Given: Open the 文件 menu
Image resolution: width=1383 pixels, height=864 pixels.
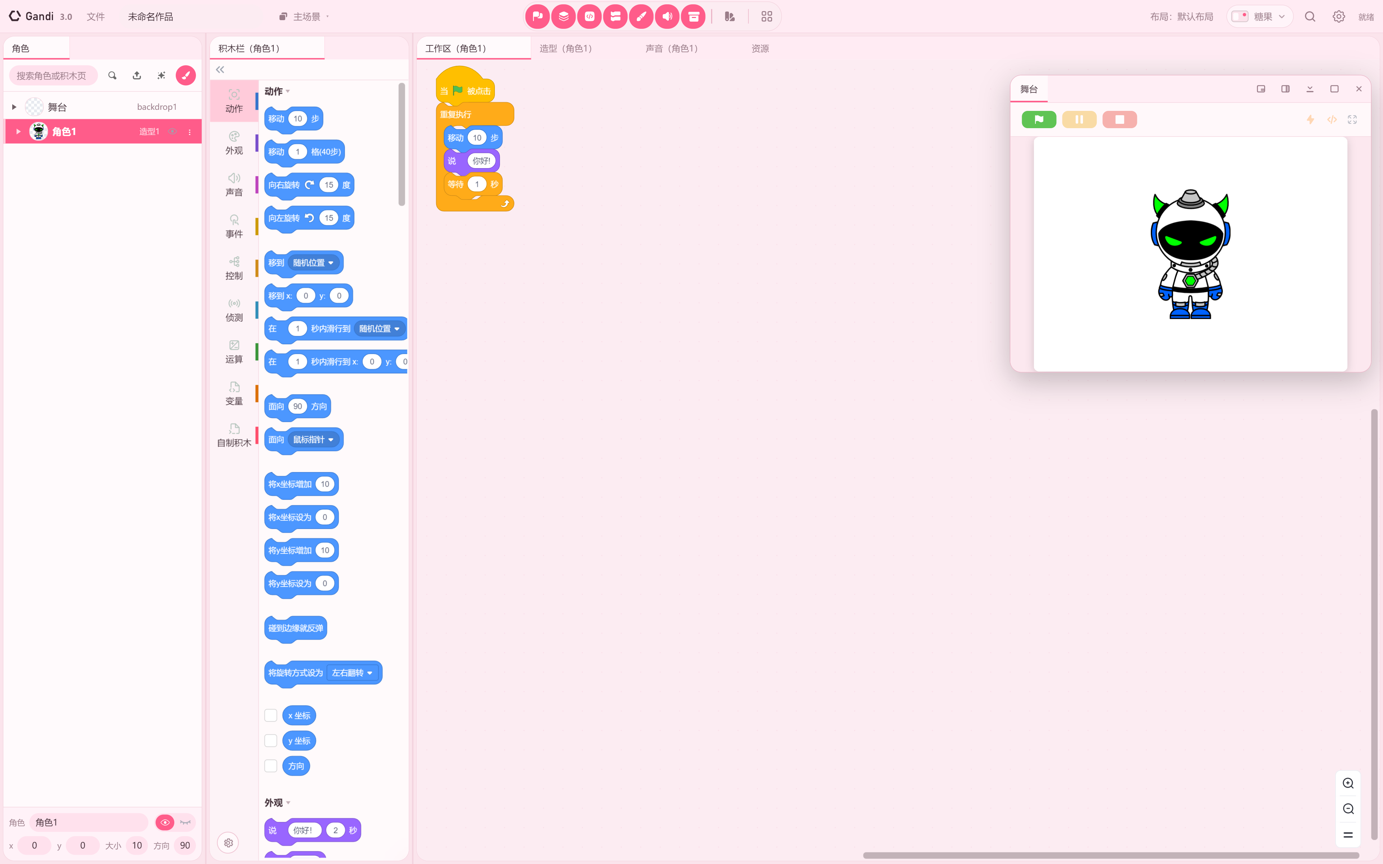Looking at the screenshot, I should 95,17.
